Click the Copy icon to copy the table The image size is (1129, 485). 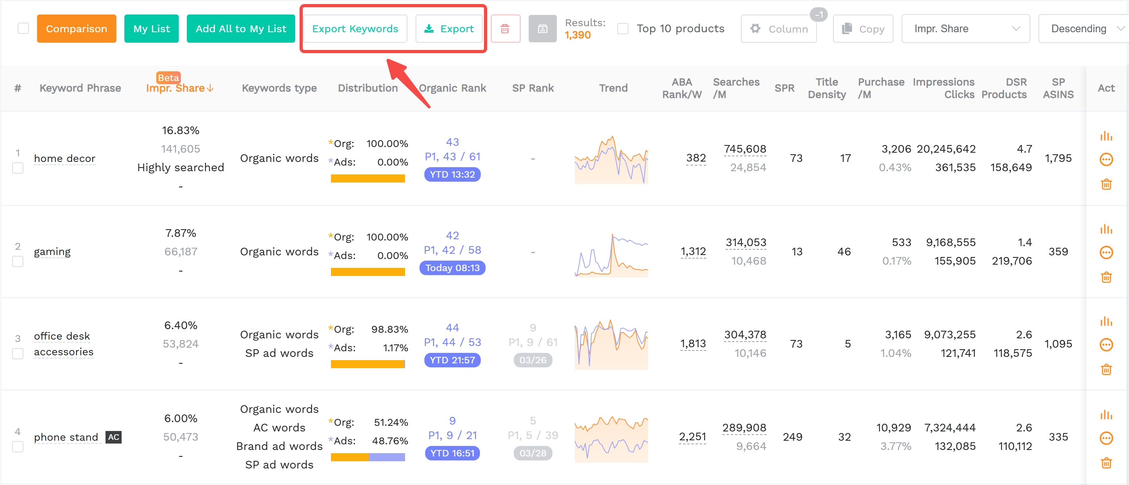click(846, 29)
